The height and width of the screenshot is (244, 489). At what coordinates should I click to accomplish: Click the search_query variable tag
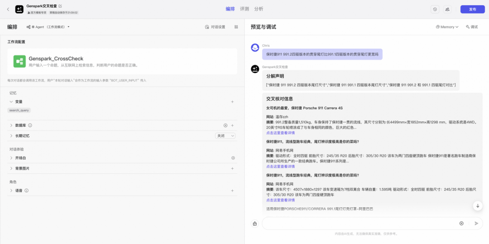click(19, 110)
